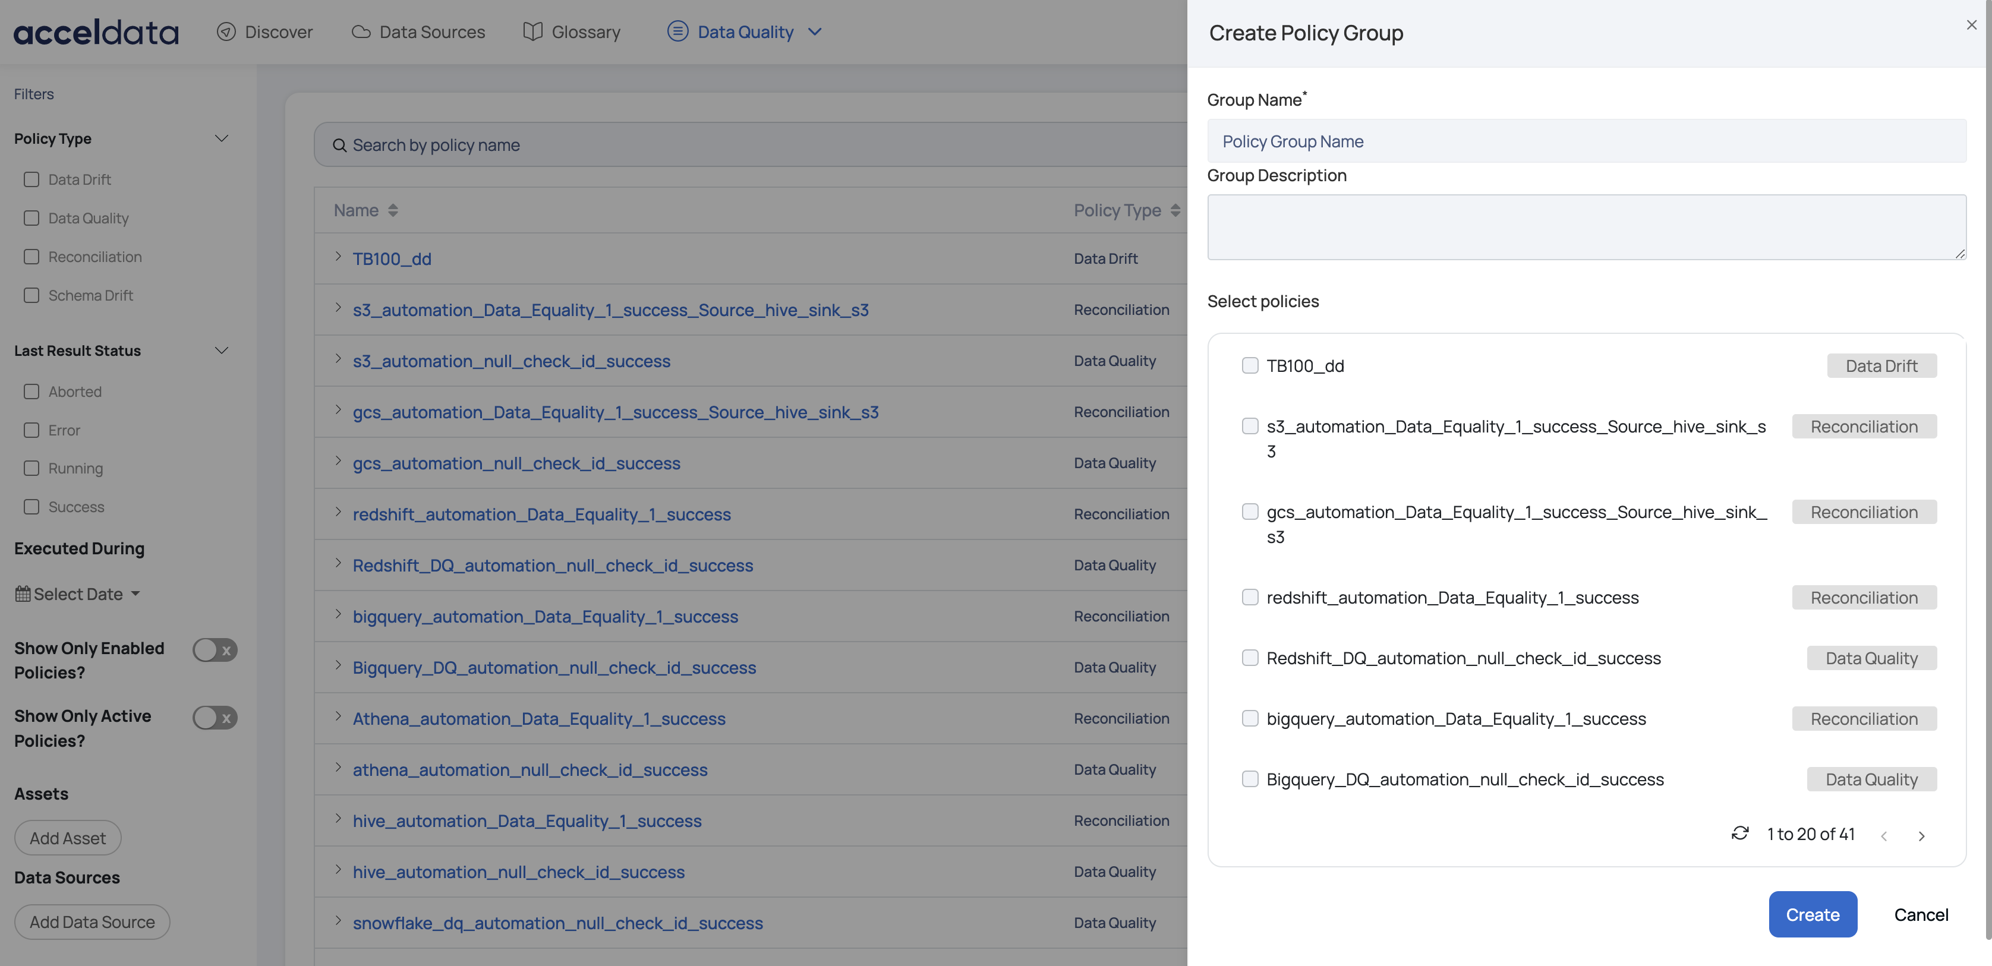The width and height of the screenshot is (1992, 966).
Task: Click the refresh icon in the policy list
Action: 1740,833
